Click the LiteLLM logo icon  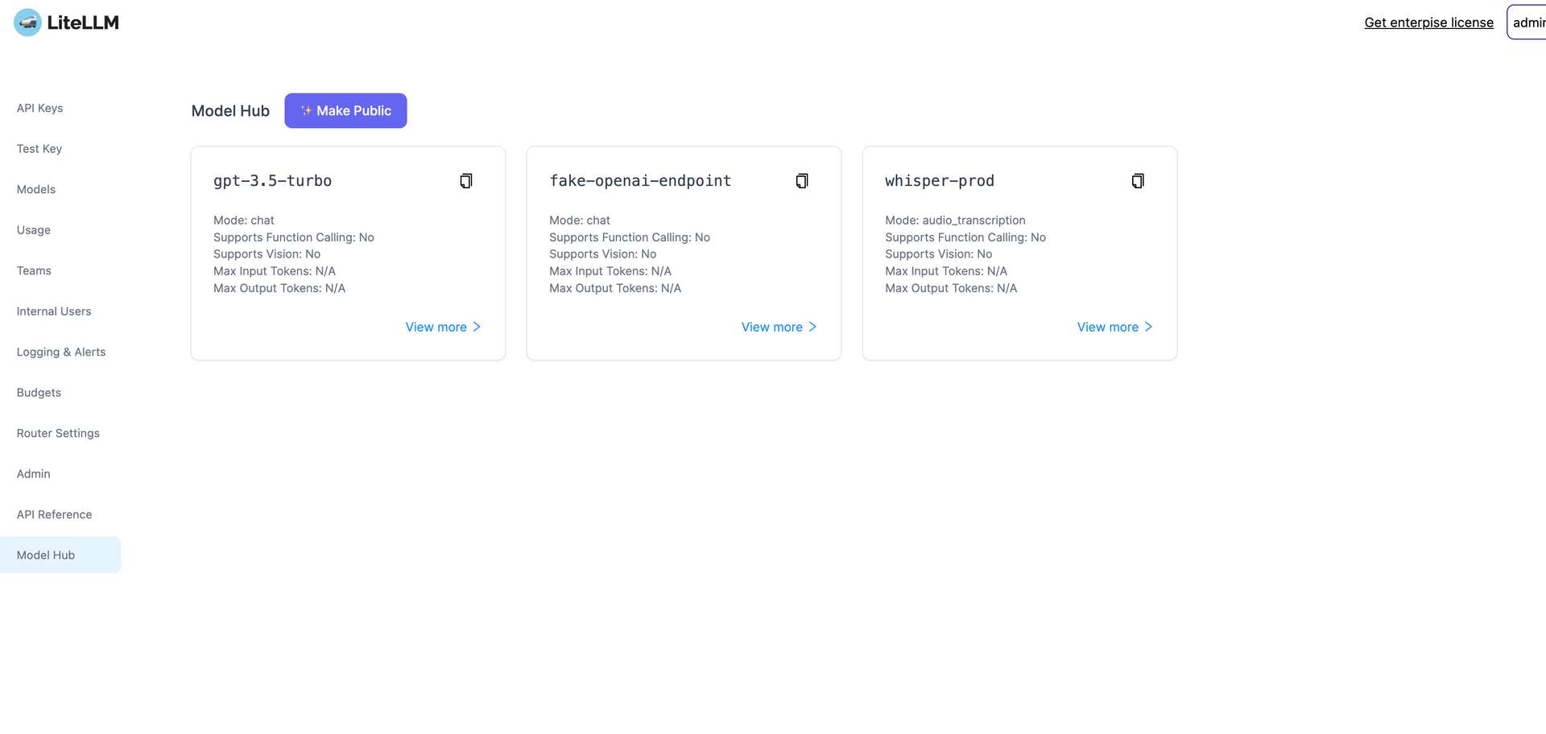[x=27, y=22]
